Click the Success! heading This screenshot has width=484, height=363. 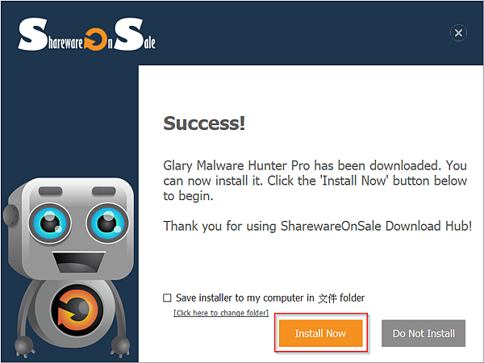click(204, 123)
